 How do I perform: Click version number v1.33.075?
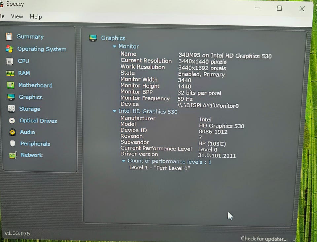(17, 233)
